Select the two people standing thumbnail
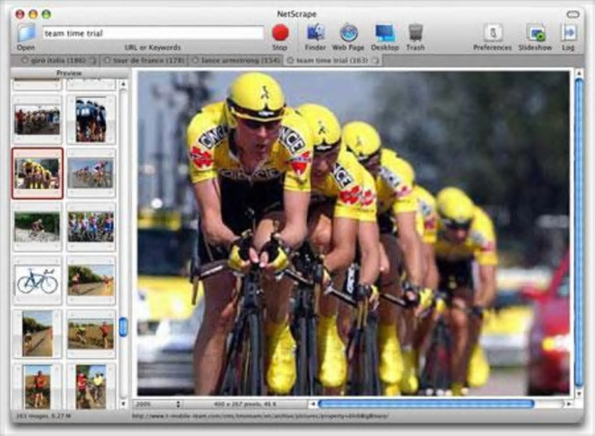The width and height of the screenshot is (595, 436). pos(90,386)
